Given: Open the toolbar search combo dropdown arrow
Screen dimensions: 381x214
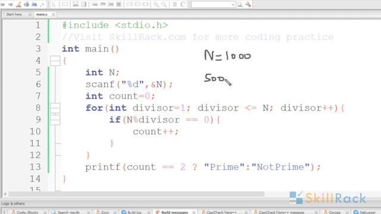Looking at the screenshot, I should click(x=233, y=5).
